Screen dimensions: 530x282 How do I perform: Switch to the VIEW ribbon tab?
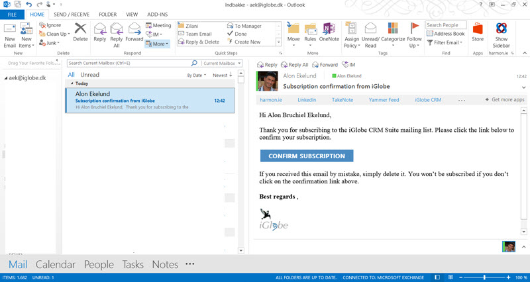click(132, 15)
